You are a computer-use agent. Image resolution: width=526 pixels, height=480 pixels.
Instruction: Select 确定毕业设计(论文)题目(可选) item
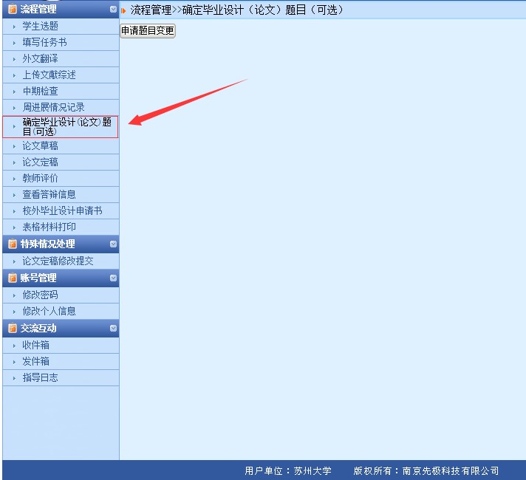(x=61, y=127)
